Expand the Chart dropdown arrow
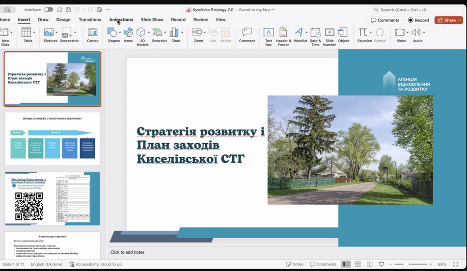Screen dimensions: 467x271 coord(182,32)
